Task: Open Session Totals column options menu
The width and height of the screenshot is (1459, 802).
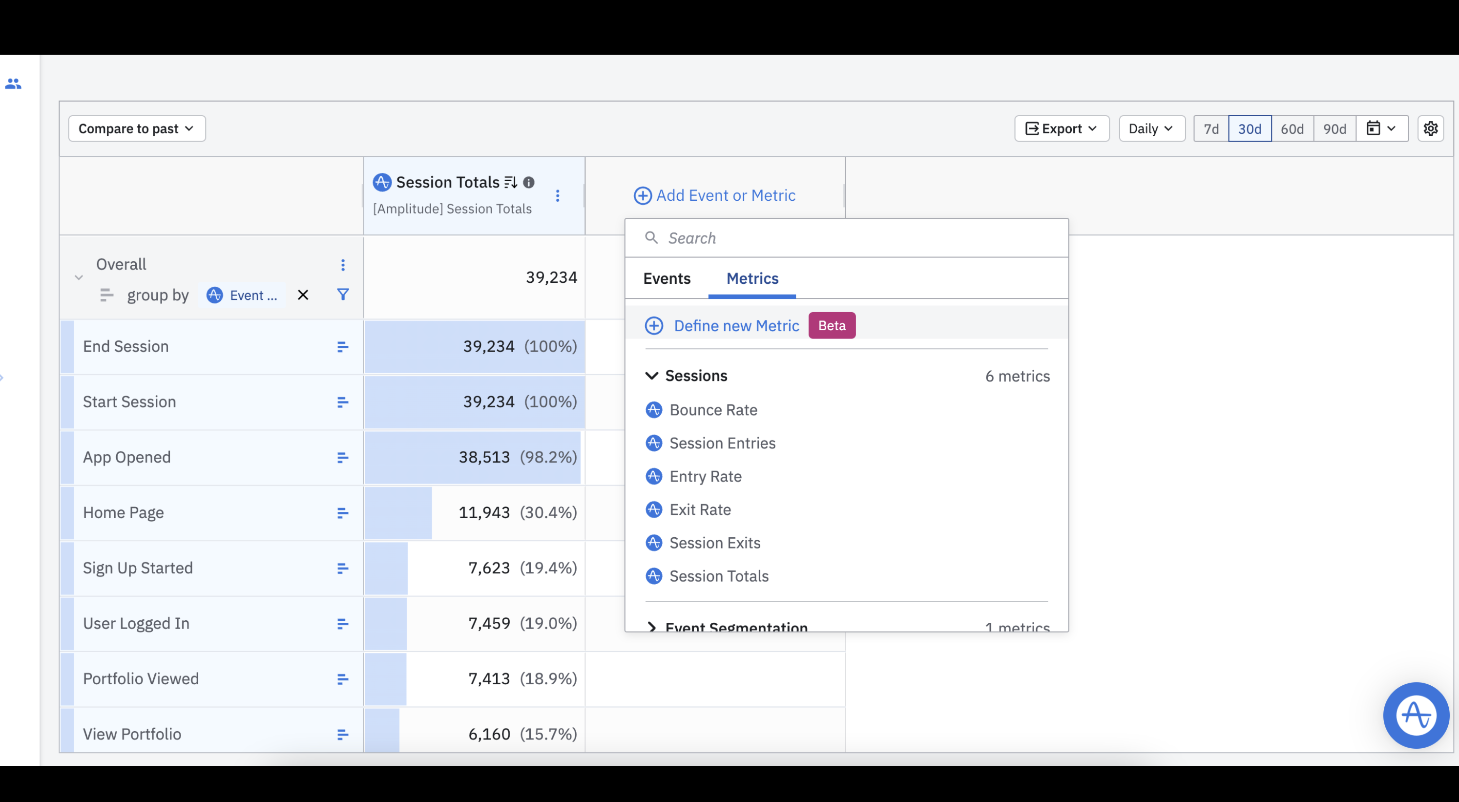Action: [x=557, y=195]
